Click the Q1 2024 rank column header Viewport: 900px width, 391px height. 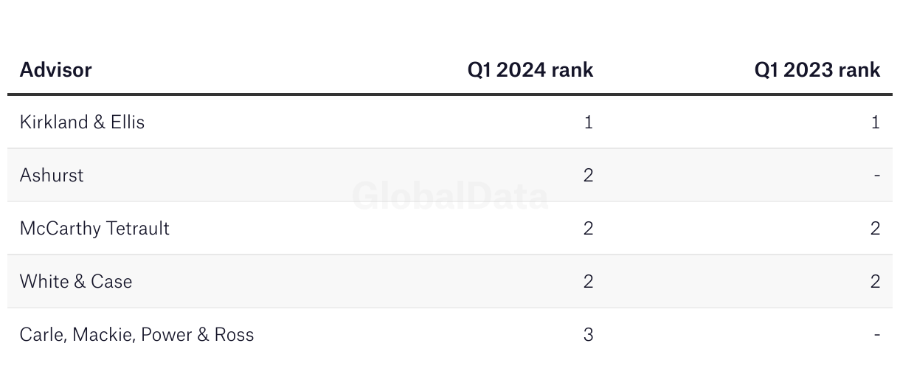tap(530, 70)
